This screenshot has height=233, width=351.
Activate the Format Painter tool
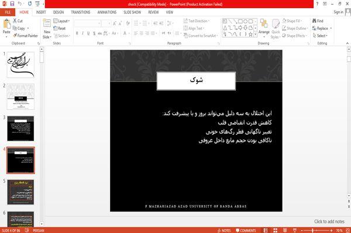coord(25,36)
